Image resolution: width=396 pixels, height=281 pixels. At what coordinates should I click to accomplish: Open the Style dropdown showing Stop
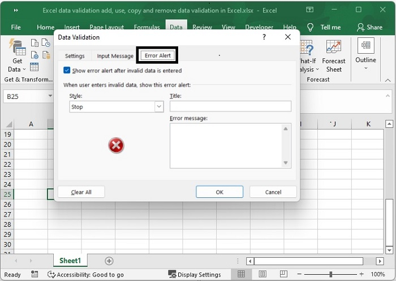click(x=117, y=106)
